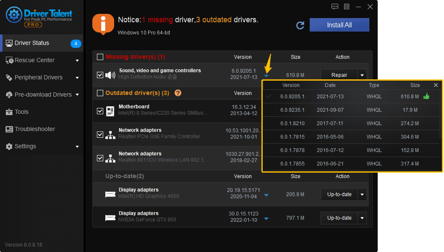This screenshot has width=444, height=252.
Task: Click the Repair button
Action: (339, 75)
